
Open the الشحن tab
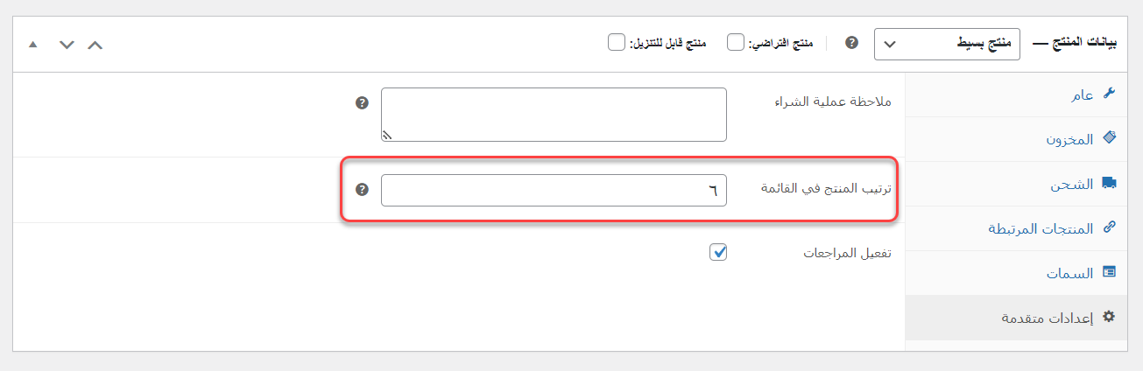point(1072,184)
